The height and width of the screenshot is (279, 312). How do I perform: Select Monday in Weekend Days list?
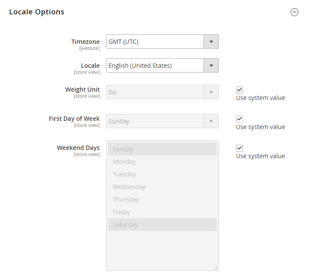click(x=162, y=162)
